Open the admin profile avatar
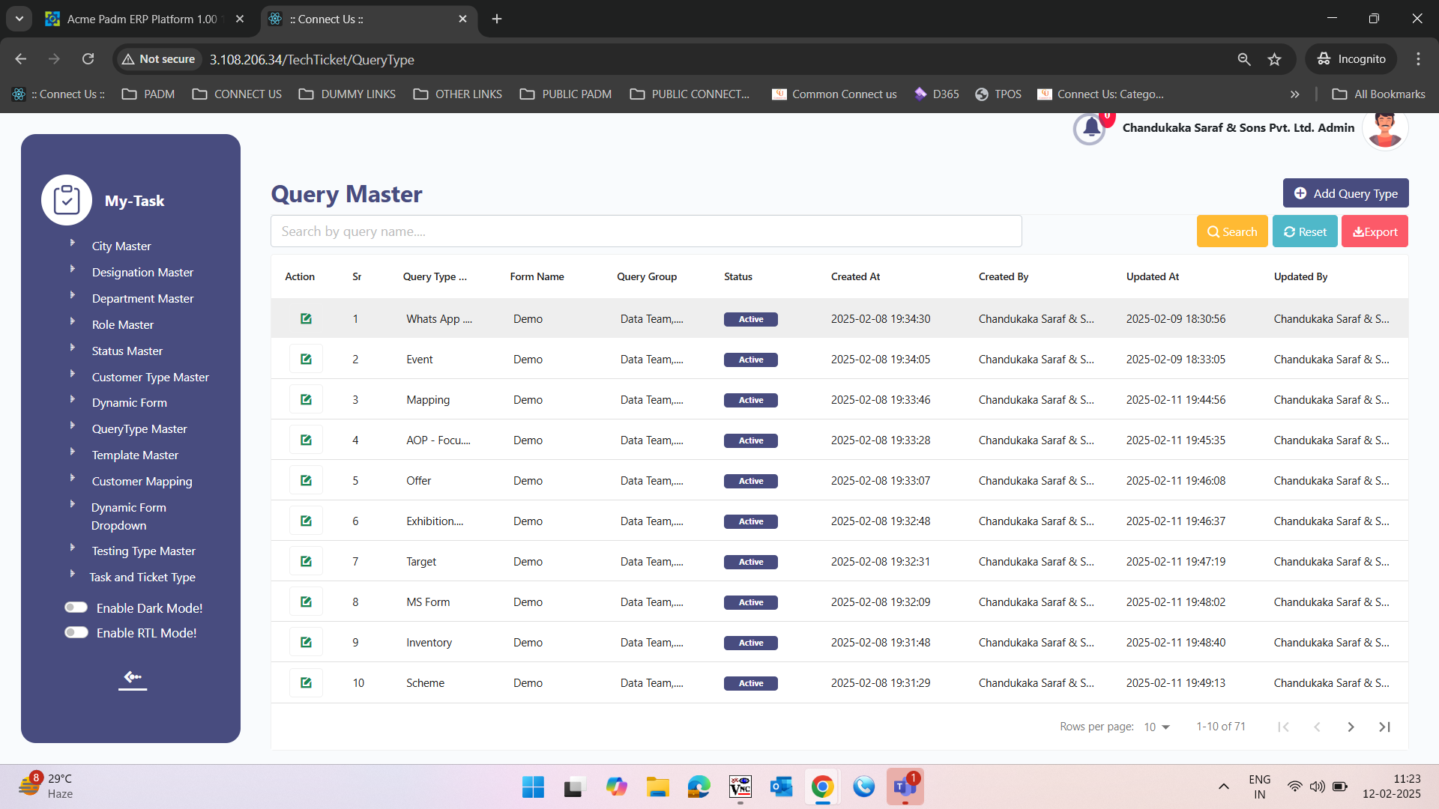Screen dimensions: 1439x809 1385,129
